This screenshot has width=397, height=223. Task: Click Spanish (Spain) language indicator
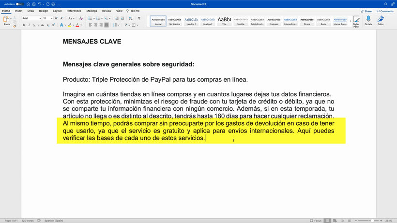54,221
